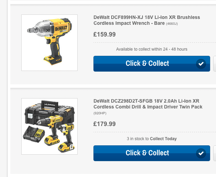The image size is (216, 177).
Task: Click the partially visible button beside the twin pack's Click & Collect
Action: [x=215, y=153]
